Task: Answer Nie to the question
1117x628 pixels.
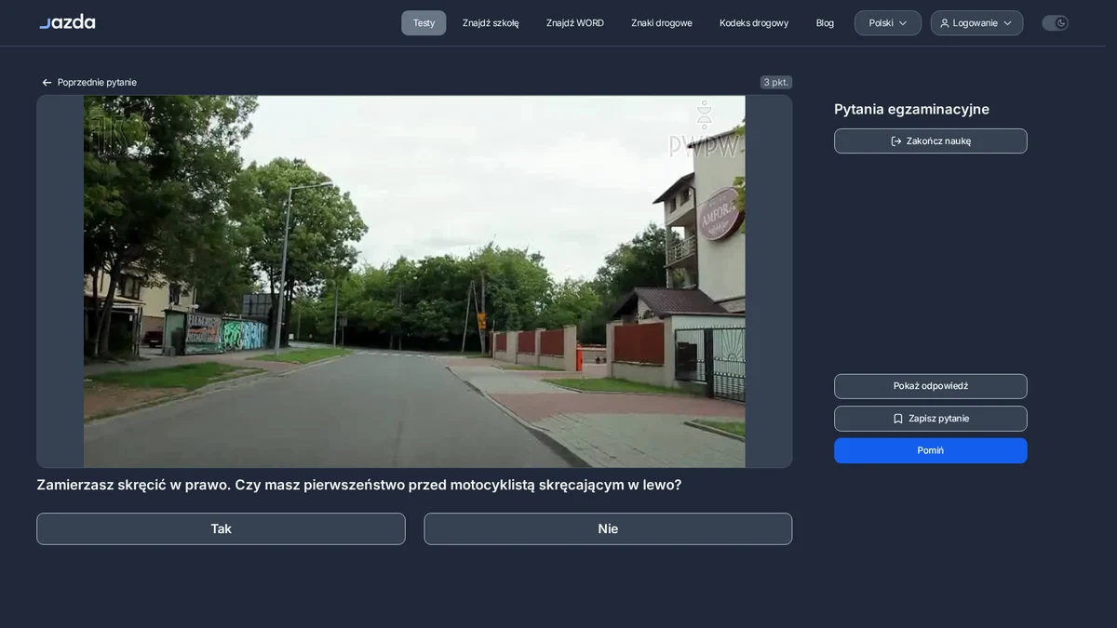Action: (608, 528)
